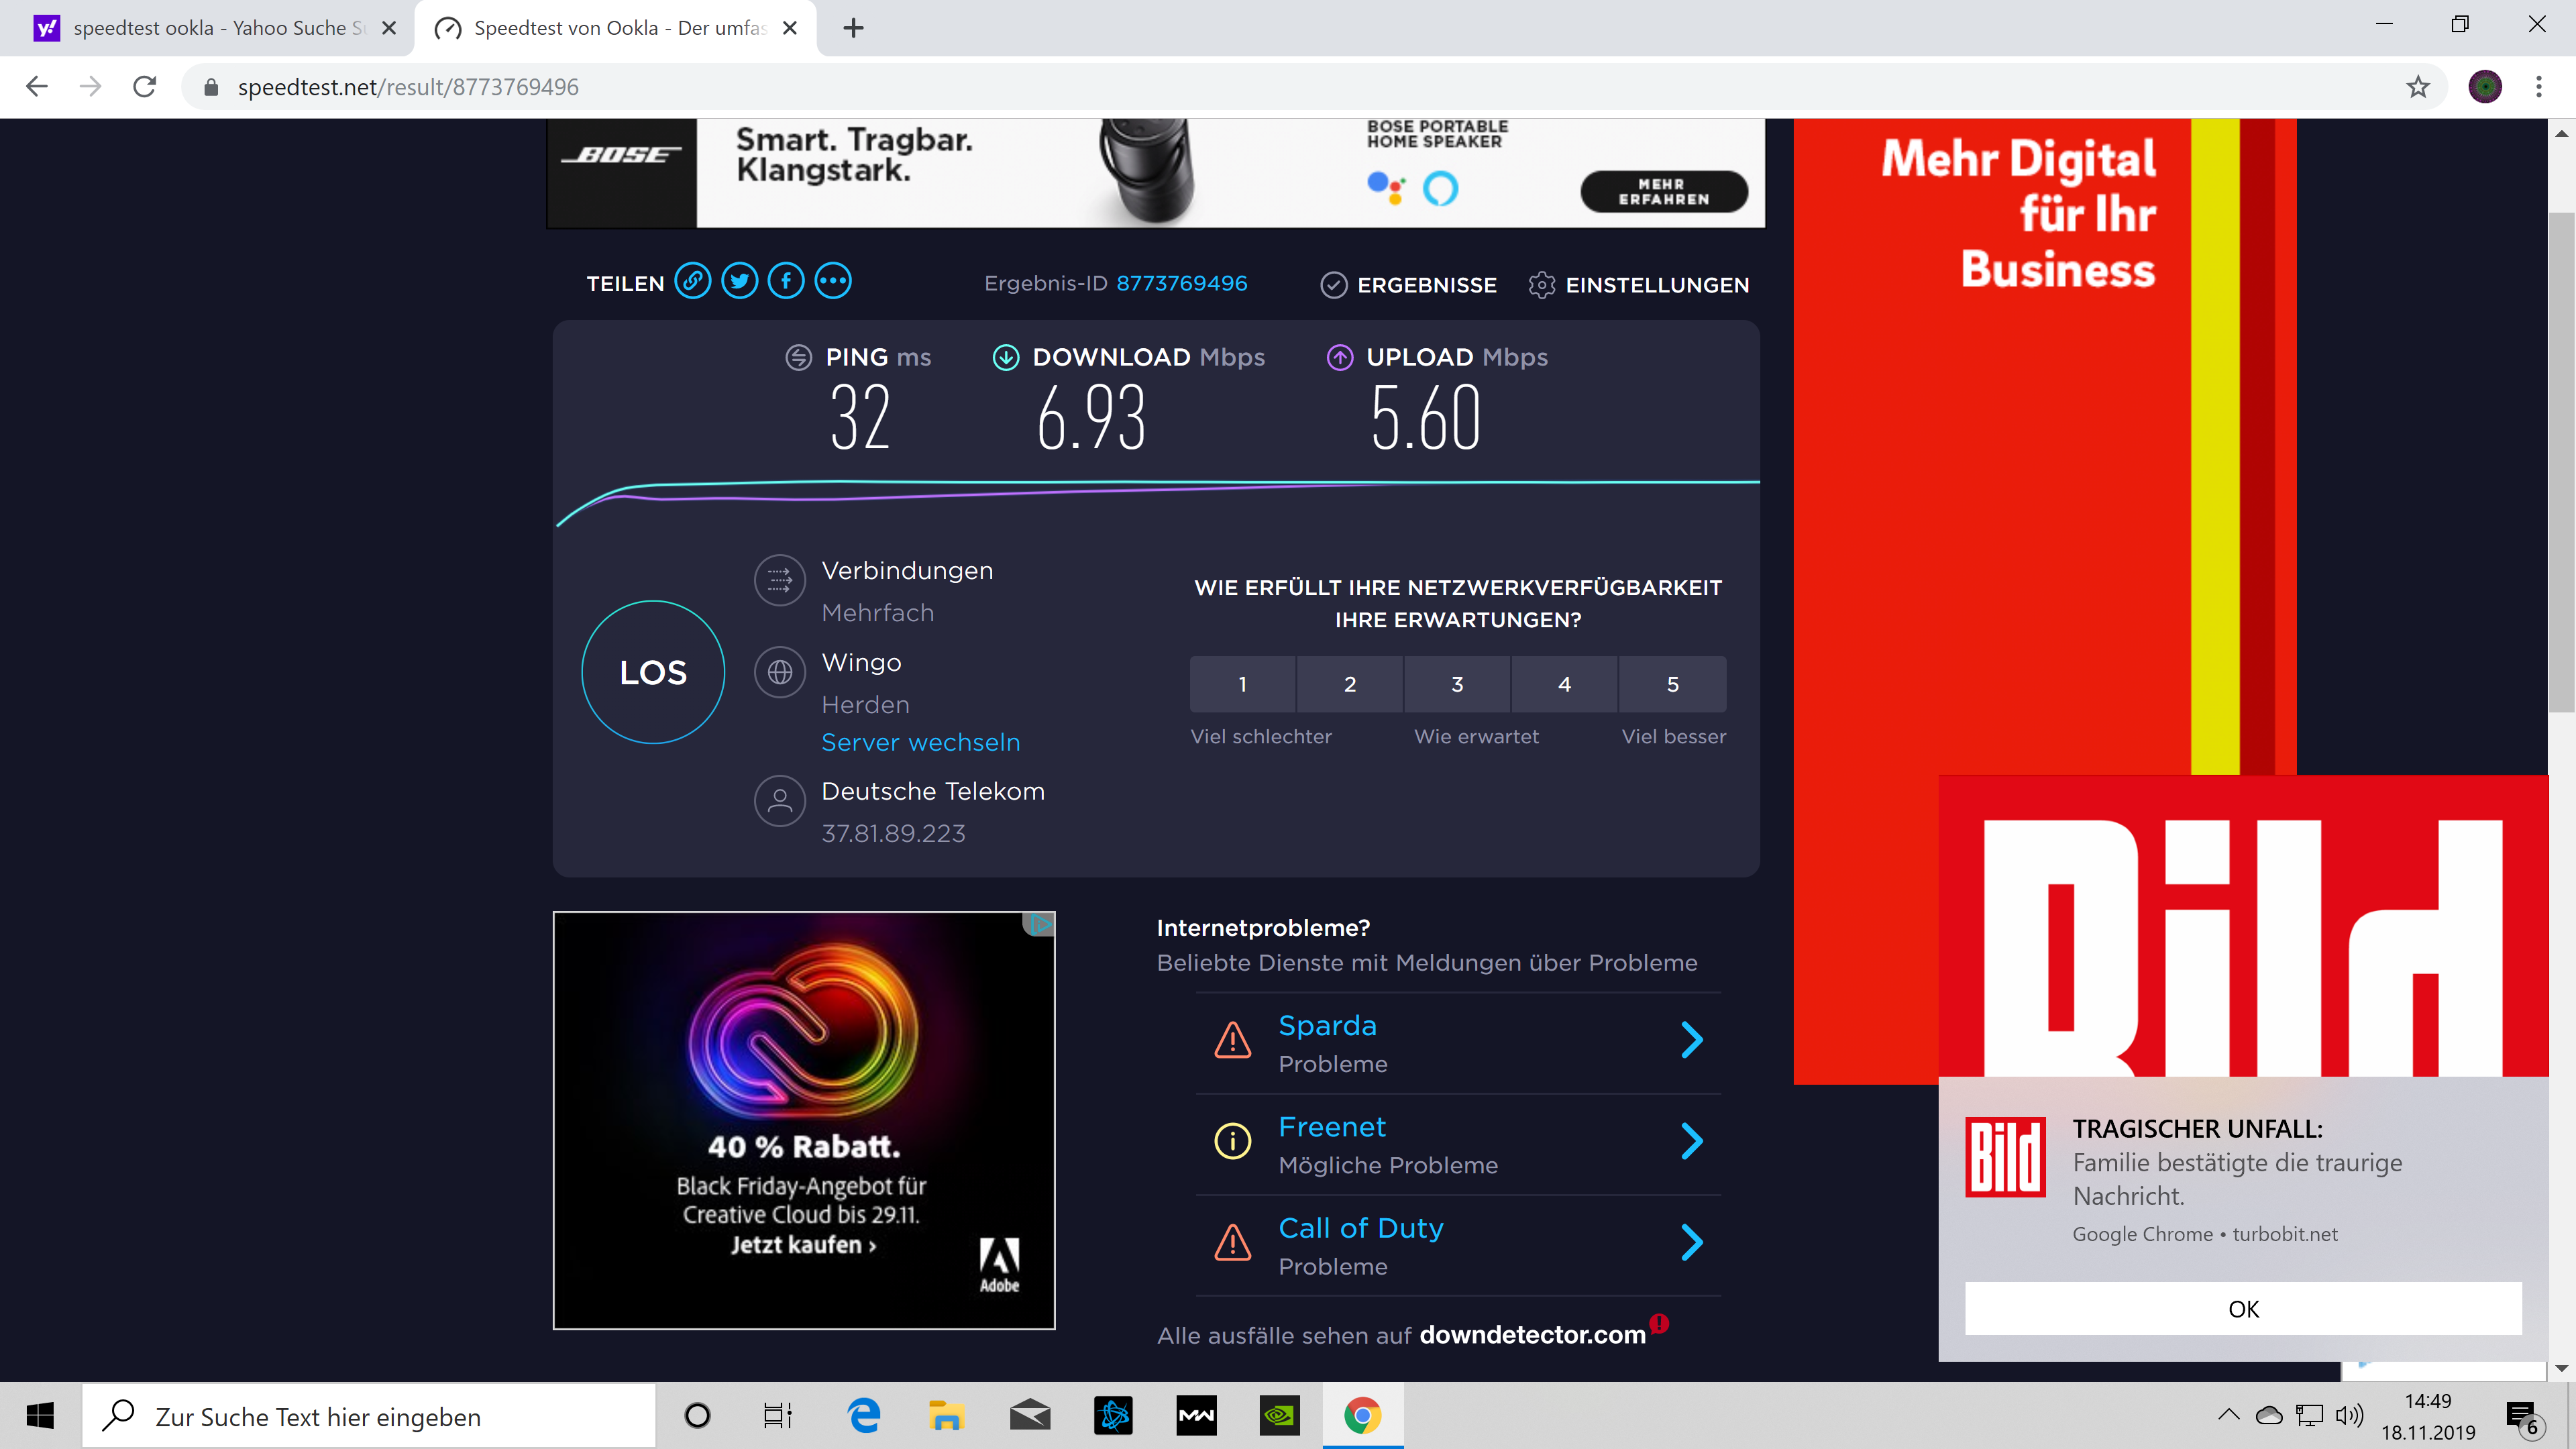Select rating 1 Viel schlechter
The width and height of the screenshot is (2576, 1449).
1242,684
